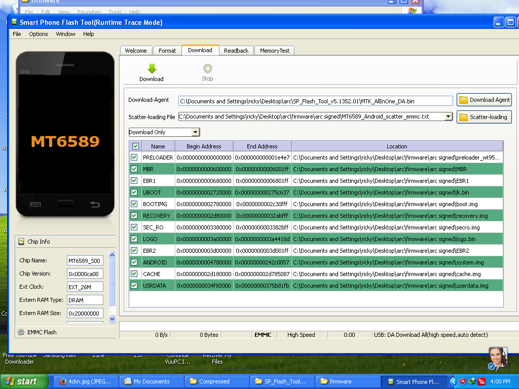Switch to the Welcome tab

(136, 51)
